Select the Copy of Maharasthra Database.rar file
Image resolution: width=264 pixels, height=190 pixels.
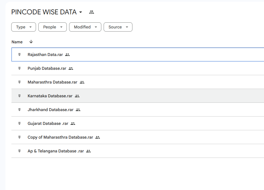tap(60, 137)
